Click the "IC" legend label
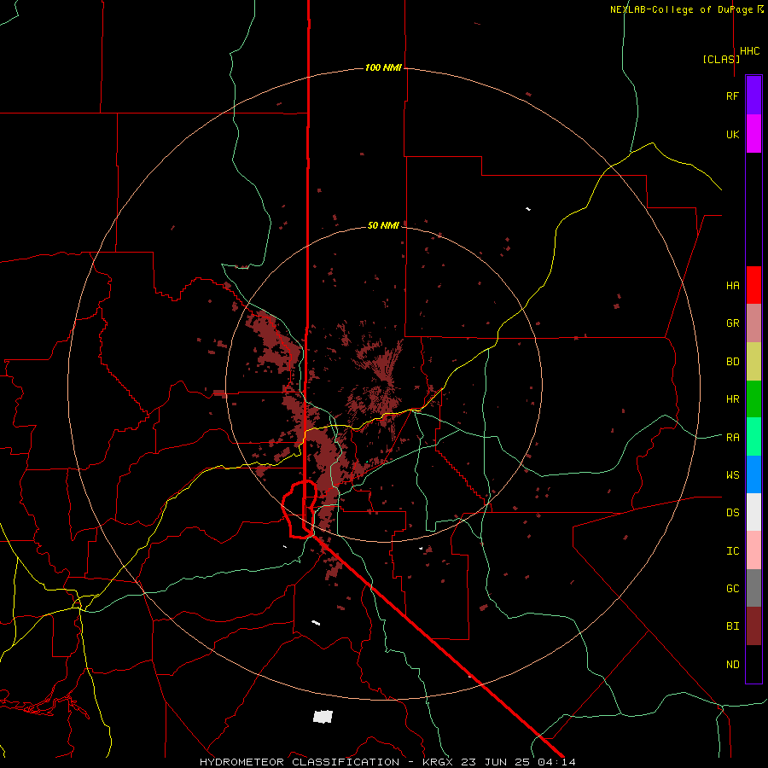768x768 pixels. [x=732, y=551]
